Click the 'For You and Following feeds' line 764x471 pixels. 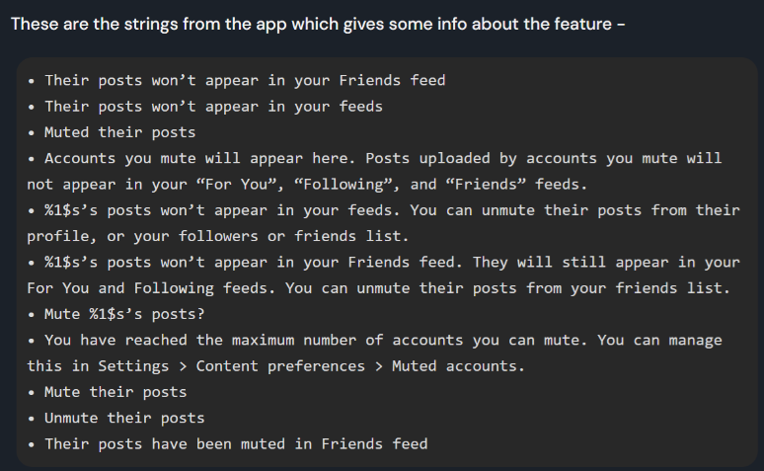click(379, 288)
